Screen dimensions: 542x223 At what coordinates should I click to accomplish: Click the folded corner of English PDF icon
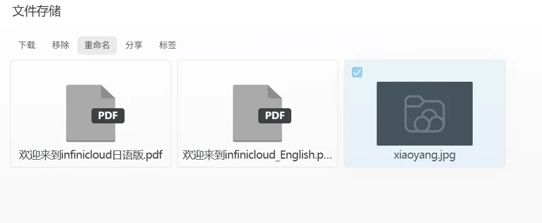(275, 92)
